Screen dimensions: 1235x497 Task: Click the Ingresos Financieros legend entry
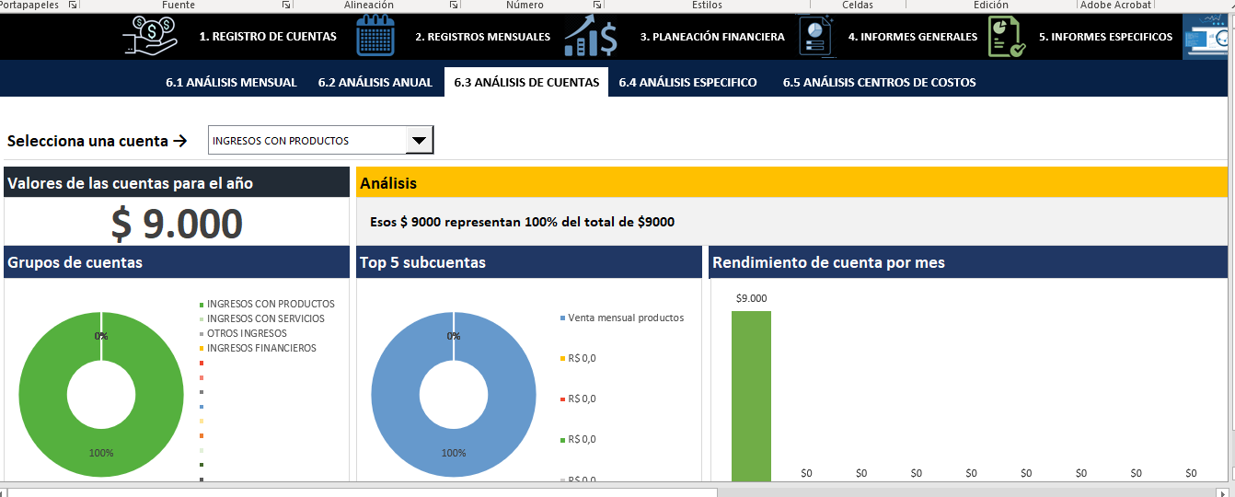(261, 348)
